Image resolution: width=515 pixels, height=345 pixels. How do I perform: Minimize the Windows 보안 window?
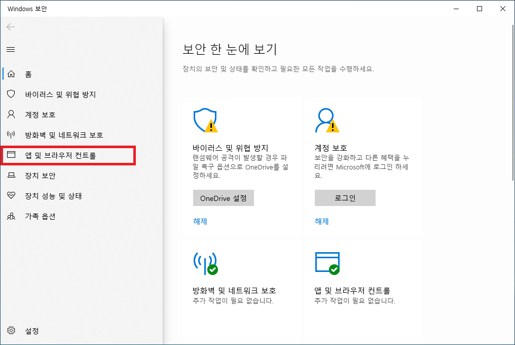(456, 9)
